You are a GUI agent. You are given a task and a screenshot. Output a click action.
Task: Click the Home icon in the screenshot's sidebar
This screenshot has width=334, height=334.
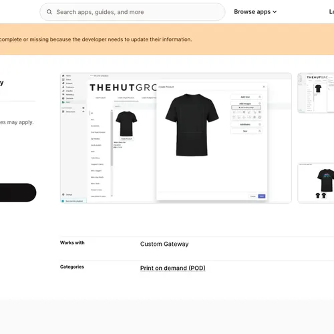pyautogui.click(x=63, y=75)
